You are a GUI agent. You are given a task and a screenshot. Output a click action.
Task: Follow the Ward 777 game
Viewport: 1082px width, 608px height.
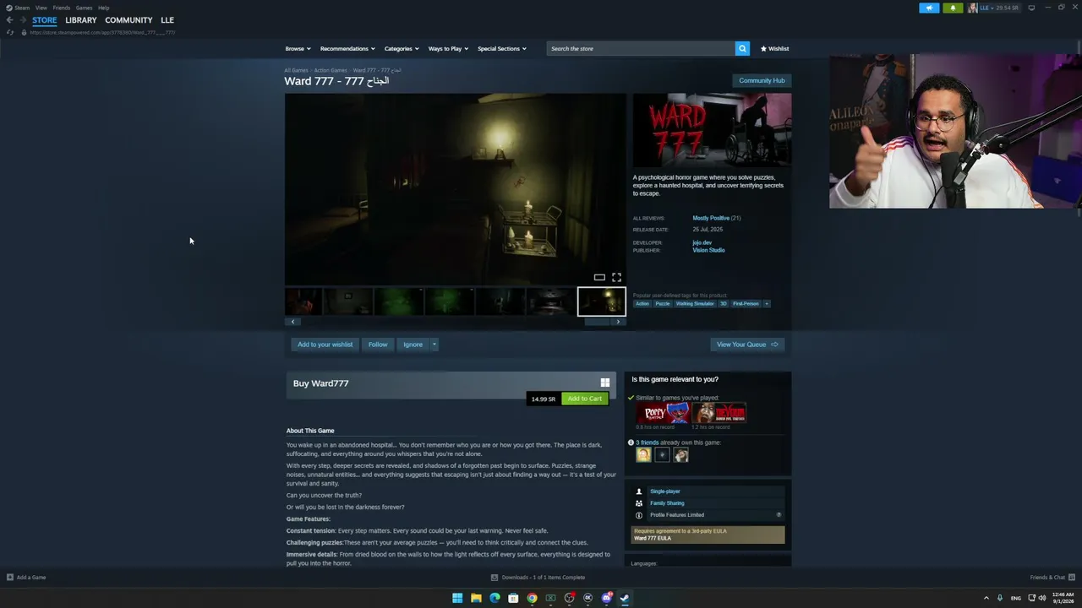378,345
